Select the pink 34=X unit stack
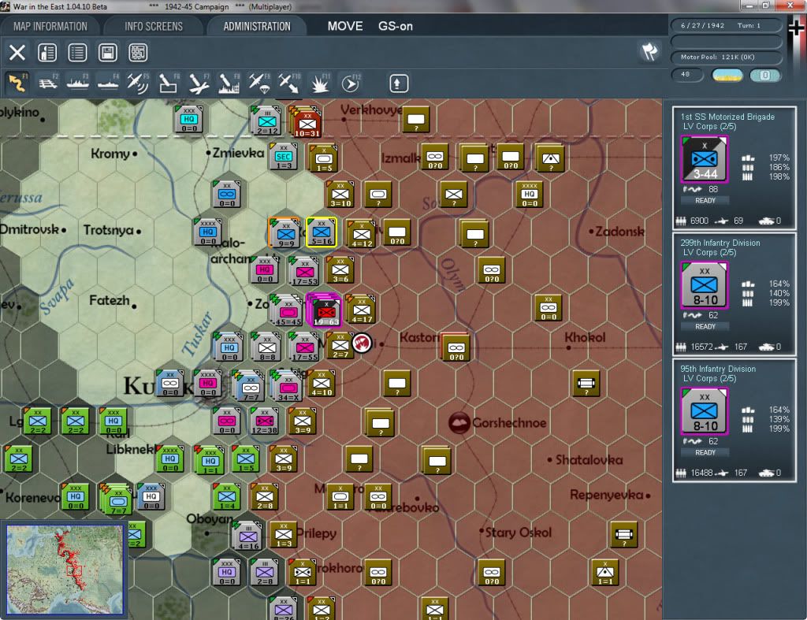Image resolution: width=807 pixels, height=620 pixels. [x=287, y=386]
